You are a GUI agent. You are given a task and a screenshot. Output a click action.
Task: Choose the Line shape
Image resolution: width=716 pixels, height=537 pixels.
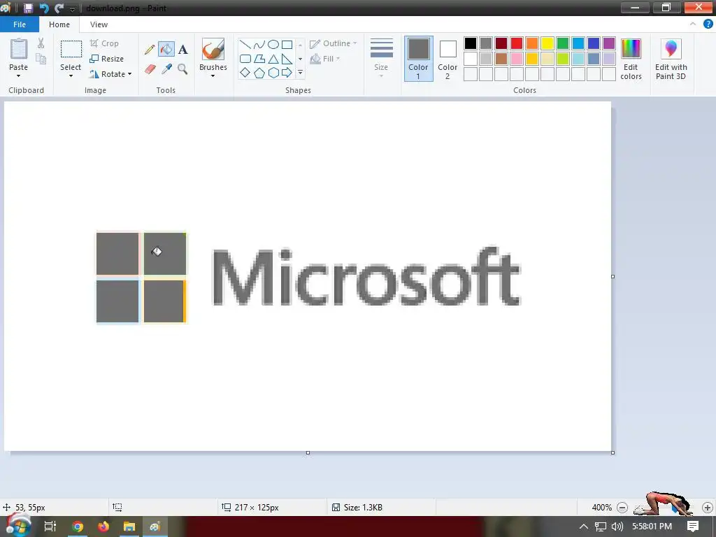[x=245, y=44]
